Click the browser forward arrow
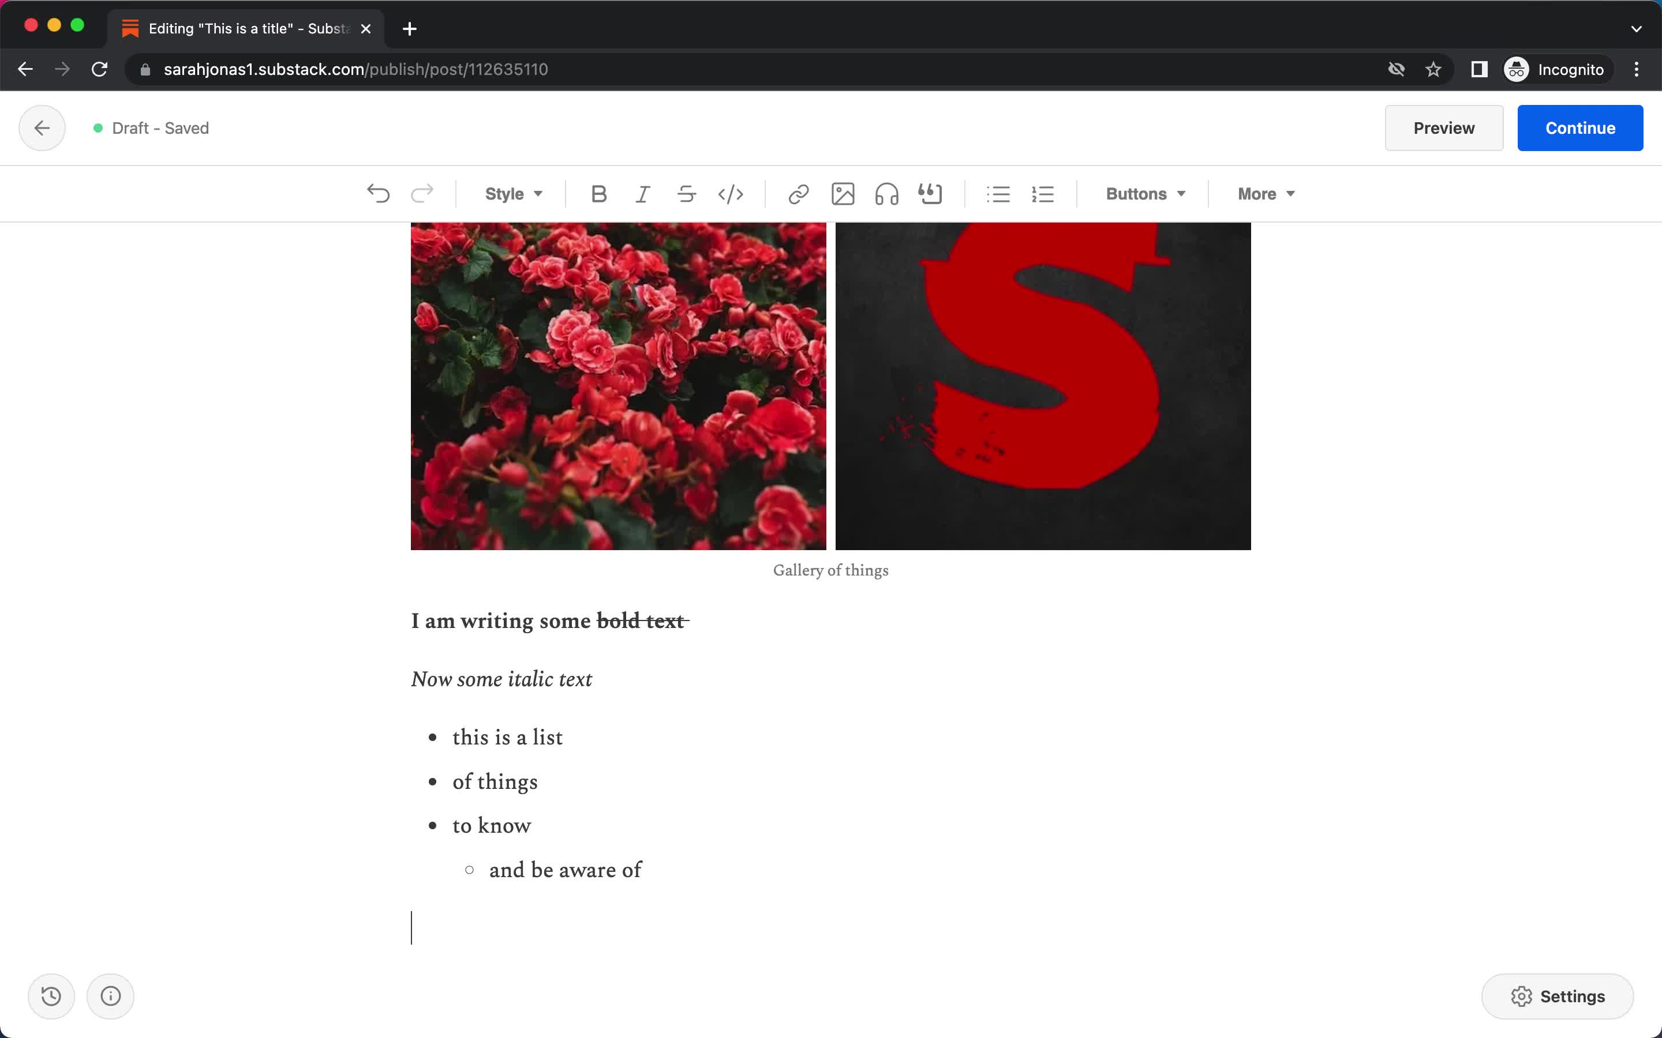 [x=62, y=69]
